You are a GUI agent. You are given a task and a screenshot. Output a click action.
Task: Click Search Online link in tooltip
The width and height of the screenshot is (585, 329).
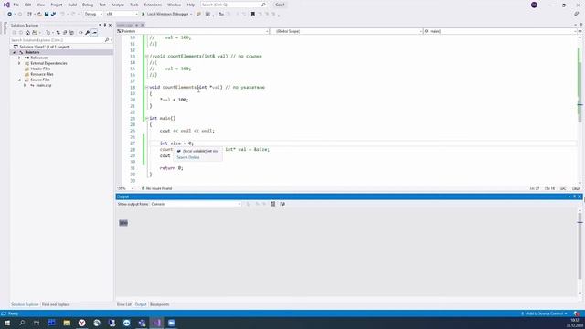tap(188, 157)
